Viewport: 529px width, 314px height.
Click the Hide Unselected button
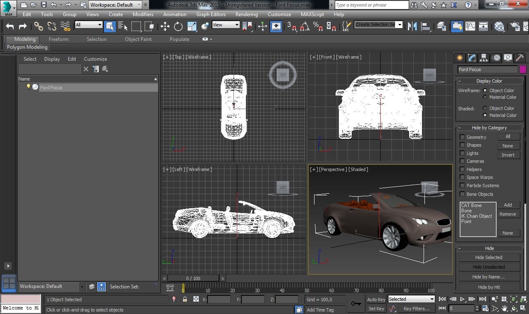tap(488, 267)
